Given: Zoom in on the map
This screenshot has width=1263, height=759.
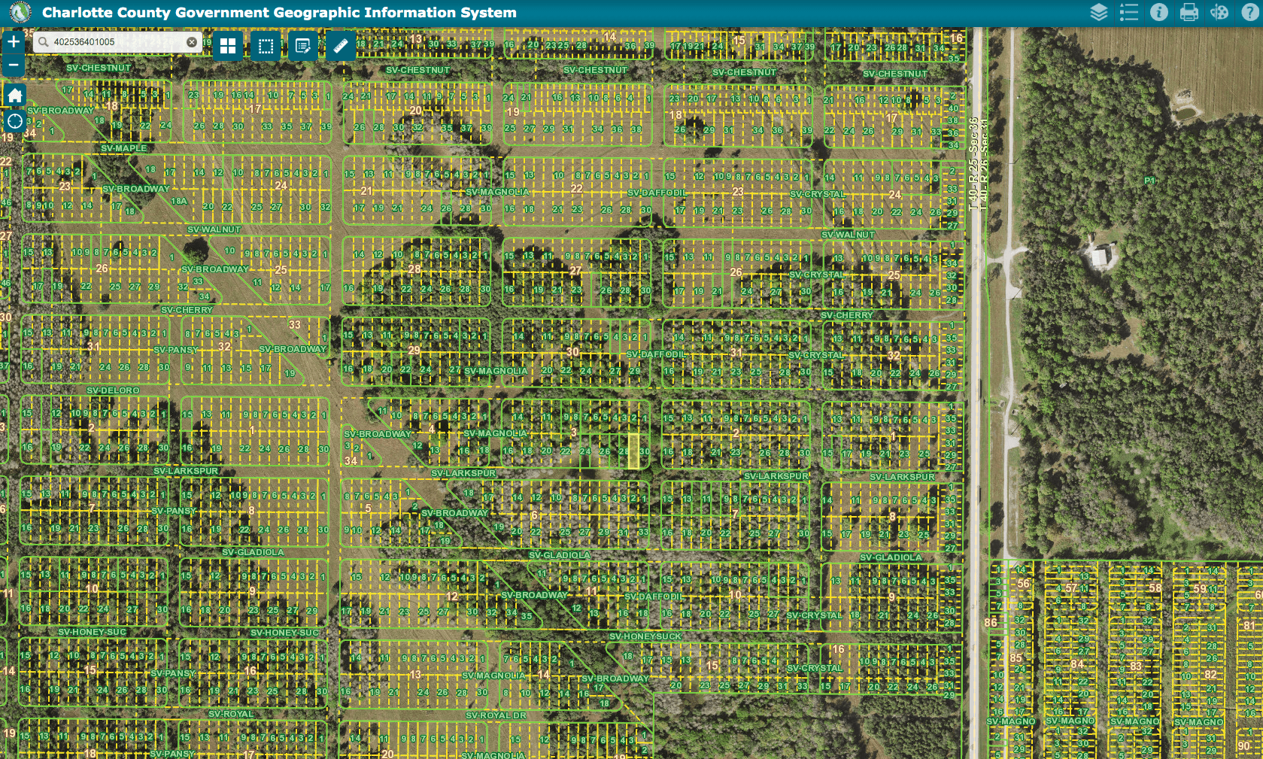Looking at the screenshot, I should coord(14,42).
